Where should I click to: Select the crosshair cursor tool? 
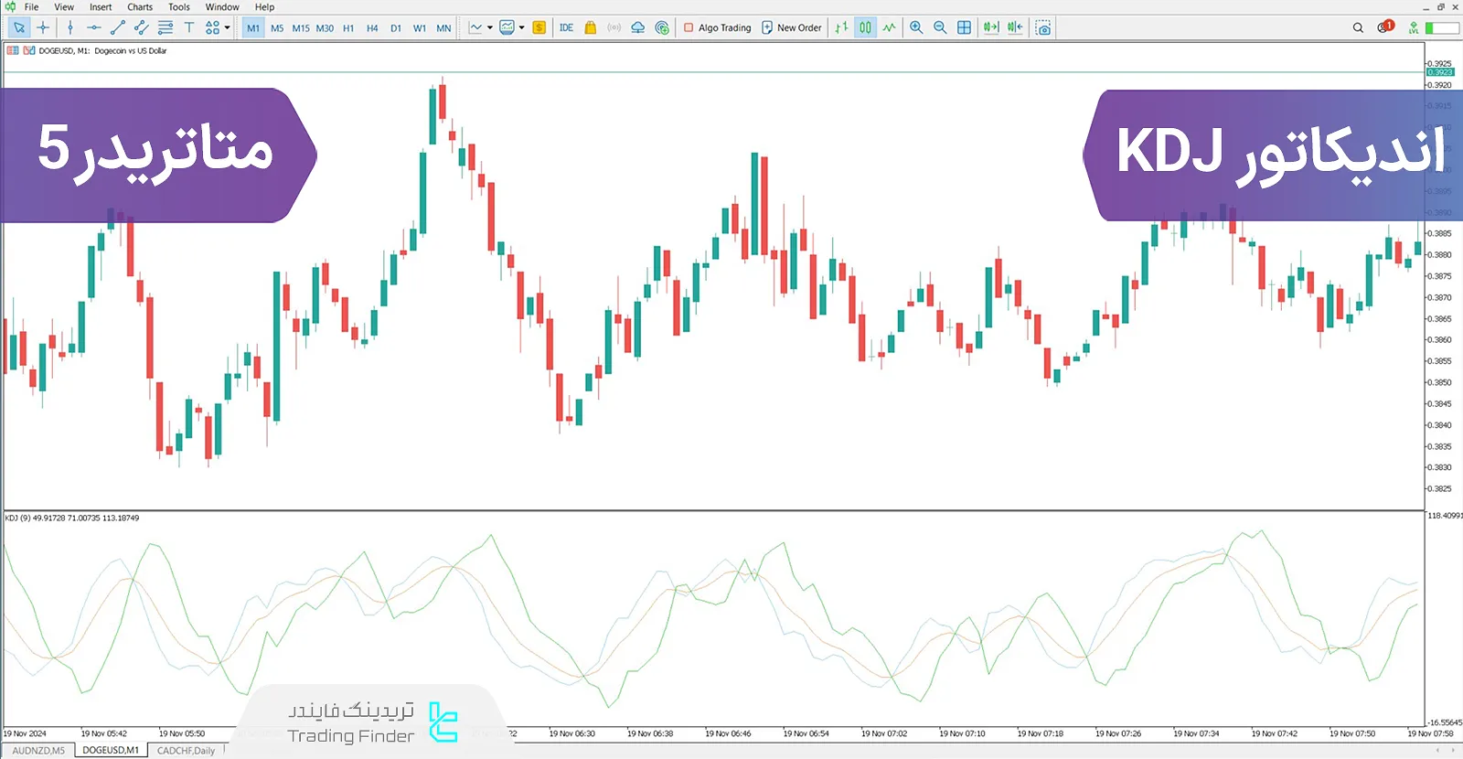[x=43, y=27]
